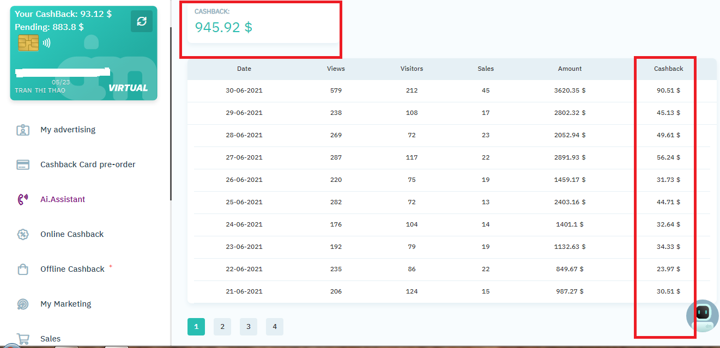Go to page 4 of the table
The height and width of the screenshot is (348, 720).
tap(275, 327)
